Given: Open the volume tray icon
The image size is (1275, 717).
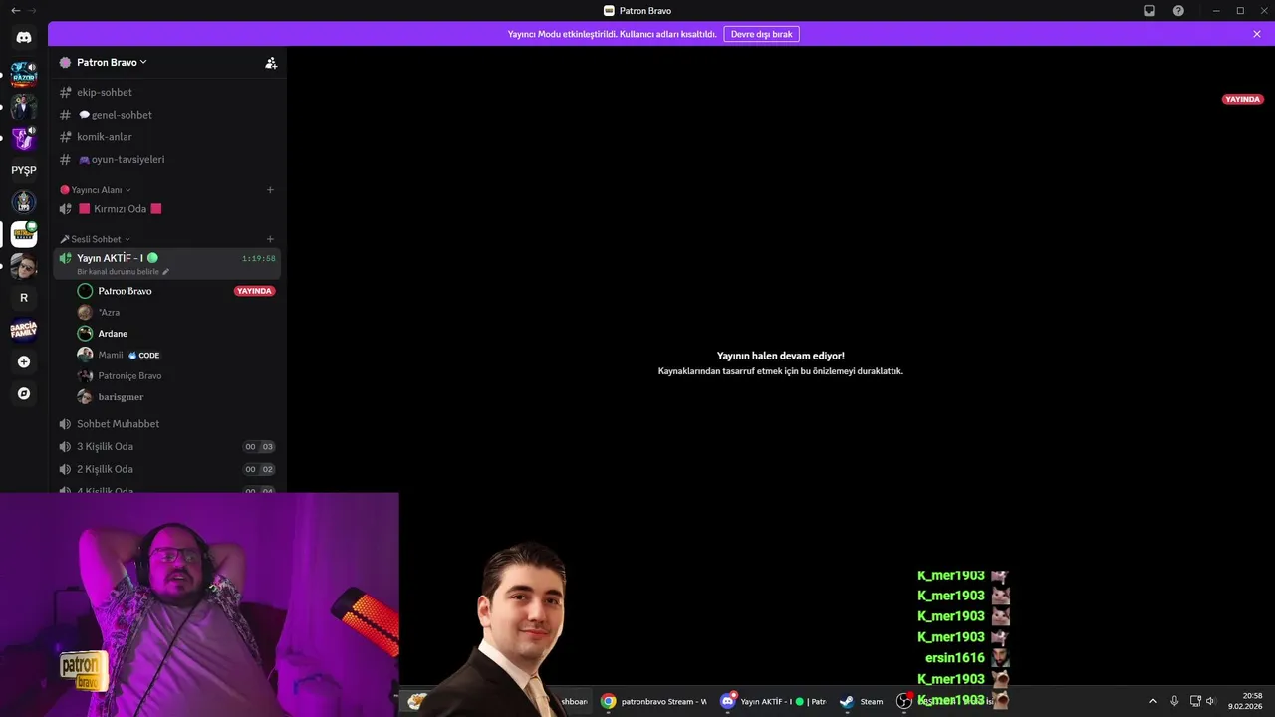Looking at the screenshot, I should pyautogui.click(x=1210, y=701).
